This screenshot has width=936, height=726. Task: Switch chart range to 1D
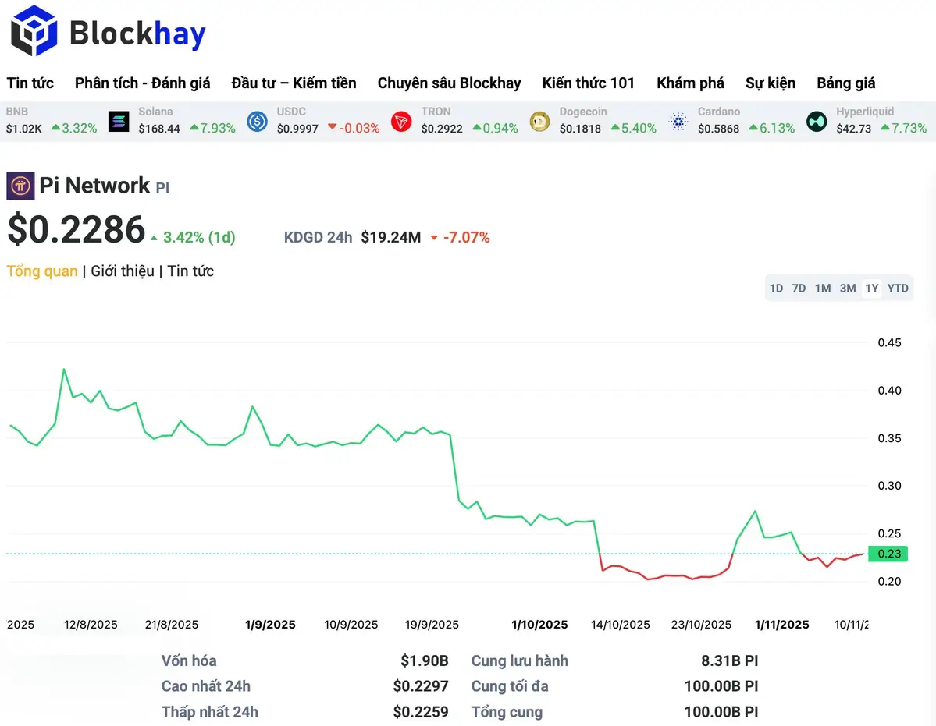[x=776, y=289]
